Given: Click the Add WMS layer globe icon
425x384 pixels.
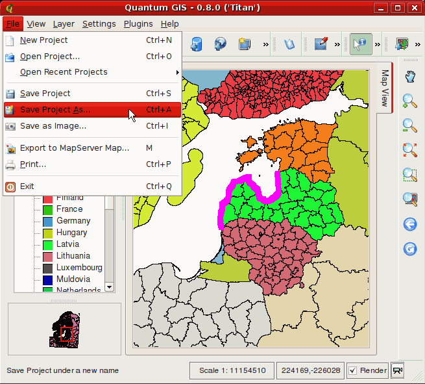Looking at the screenshot, I should tap(220, 44).
